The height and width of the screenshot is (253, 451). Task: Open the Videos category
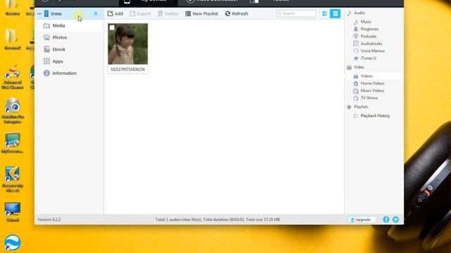pos(366,76)
